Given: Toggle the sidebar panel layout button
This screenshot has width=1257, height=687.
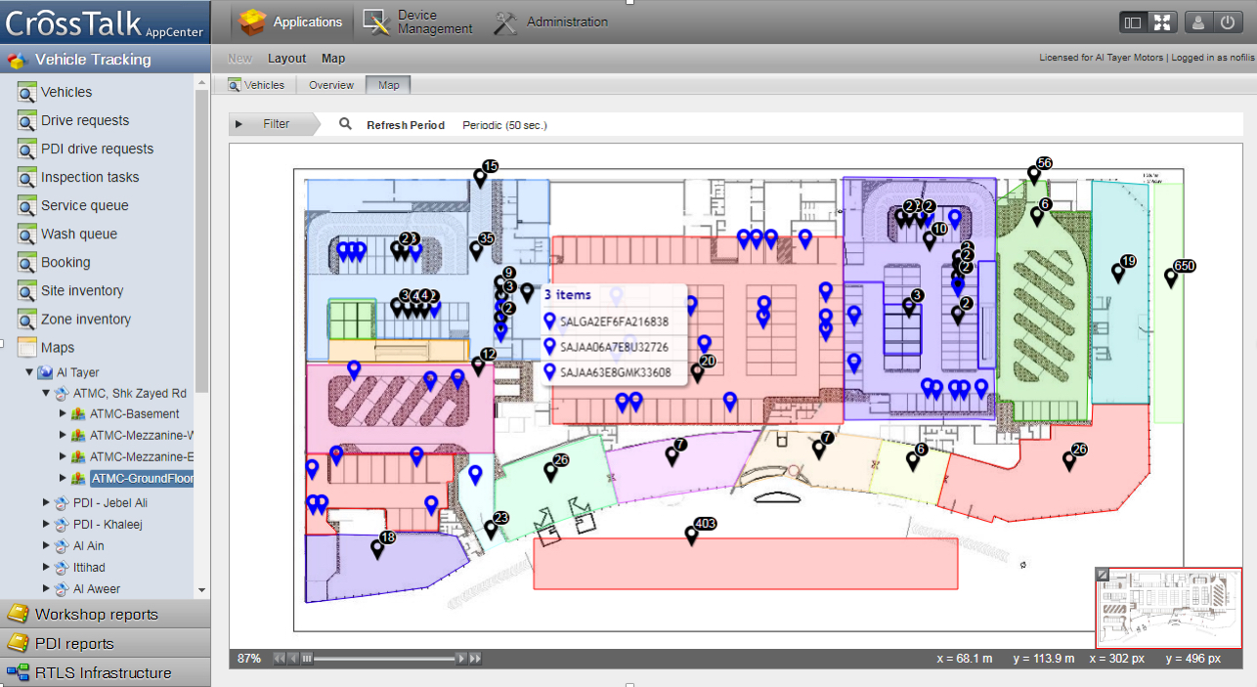Looking at the screenshot, I should 1133,21.
